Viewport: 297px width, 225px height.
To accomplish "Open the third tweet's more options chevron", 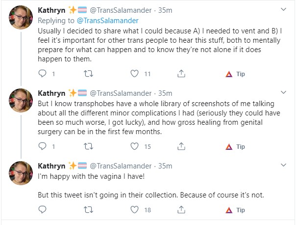I will pos(283,165).
